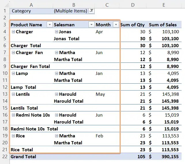Click quantity 12 in row 7
Image resolution: width=185 pixels, height=164 pixels.
143,53
